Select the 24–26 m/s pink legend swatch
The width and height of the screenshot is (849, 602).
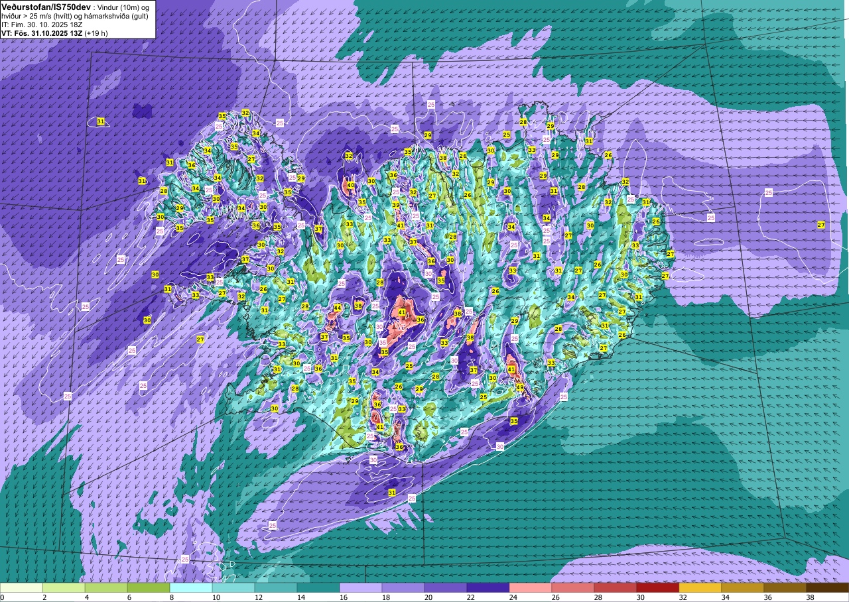point(531,587)
